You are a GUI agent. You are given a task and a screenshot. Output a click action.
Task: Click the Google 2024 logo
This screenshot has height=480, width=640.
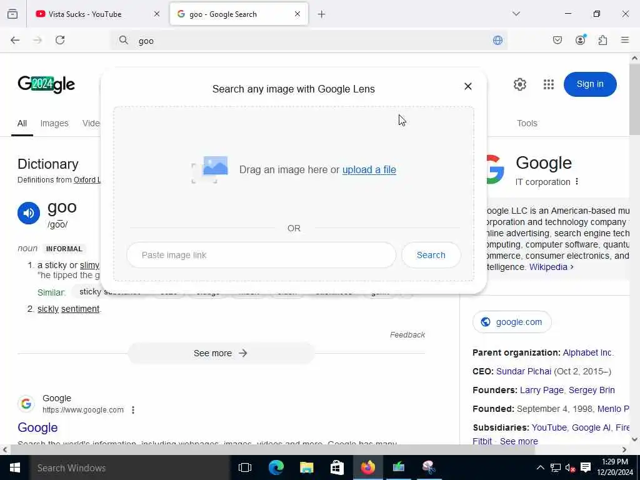click(46, 84)
